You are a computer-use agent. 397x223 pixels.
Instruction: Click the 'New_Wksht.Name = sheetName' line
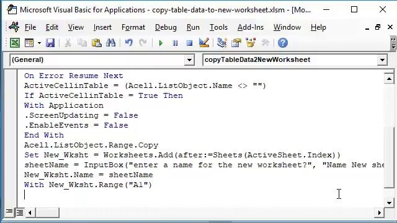pos(89,175)
